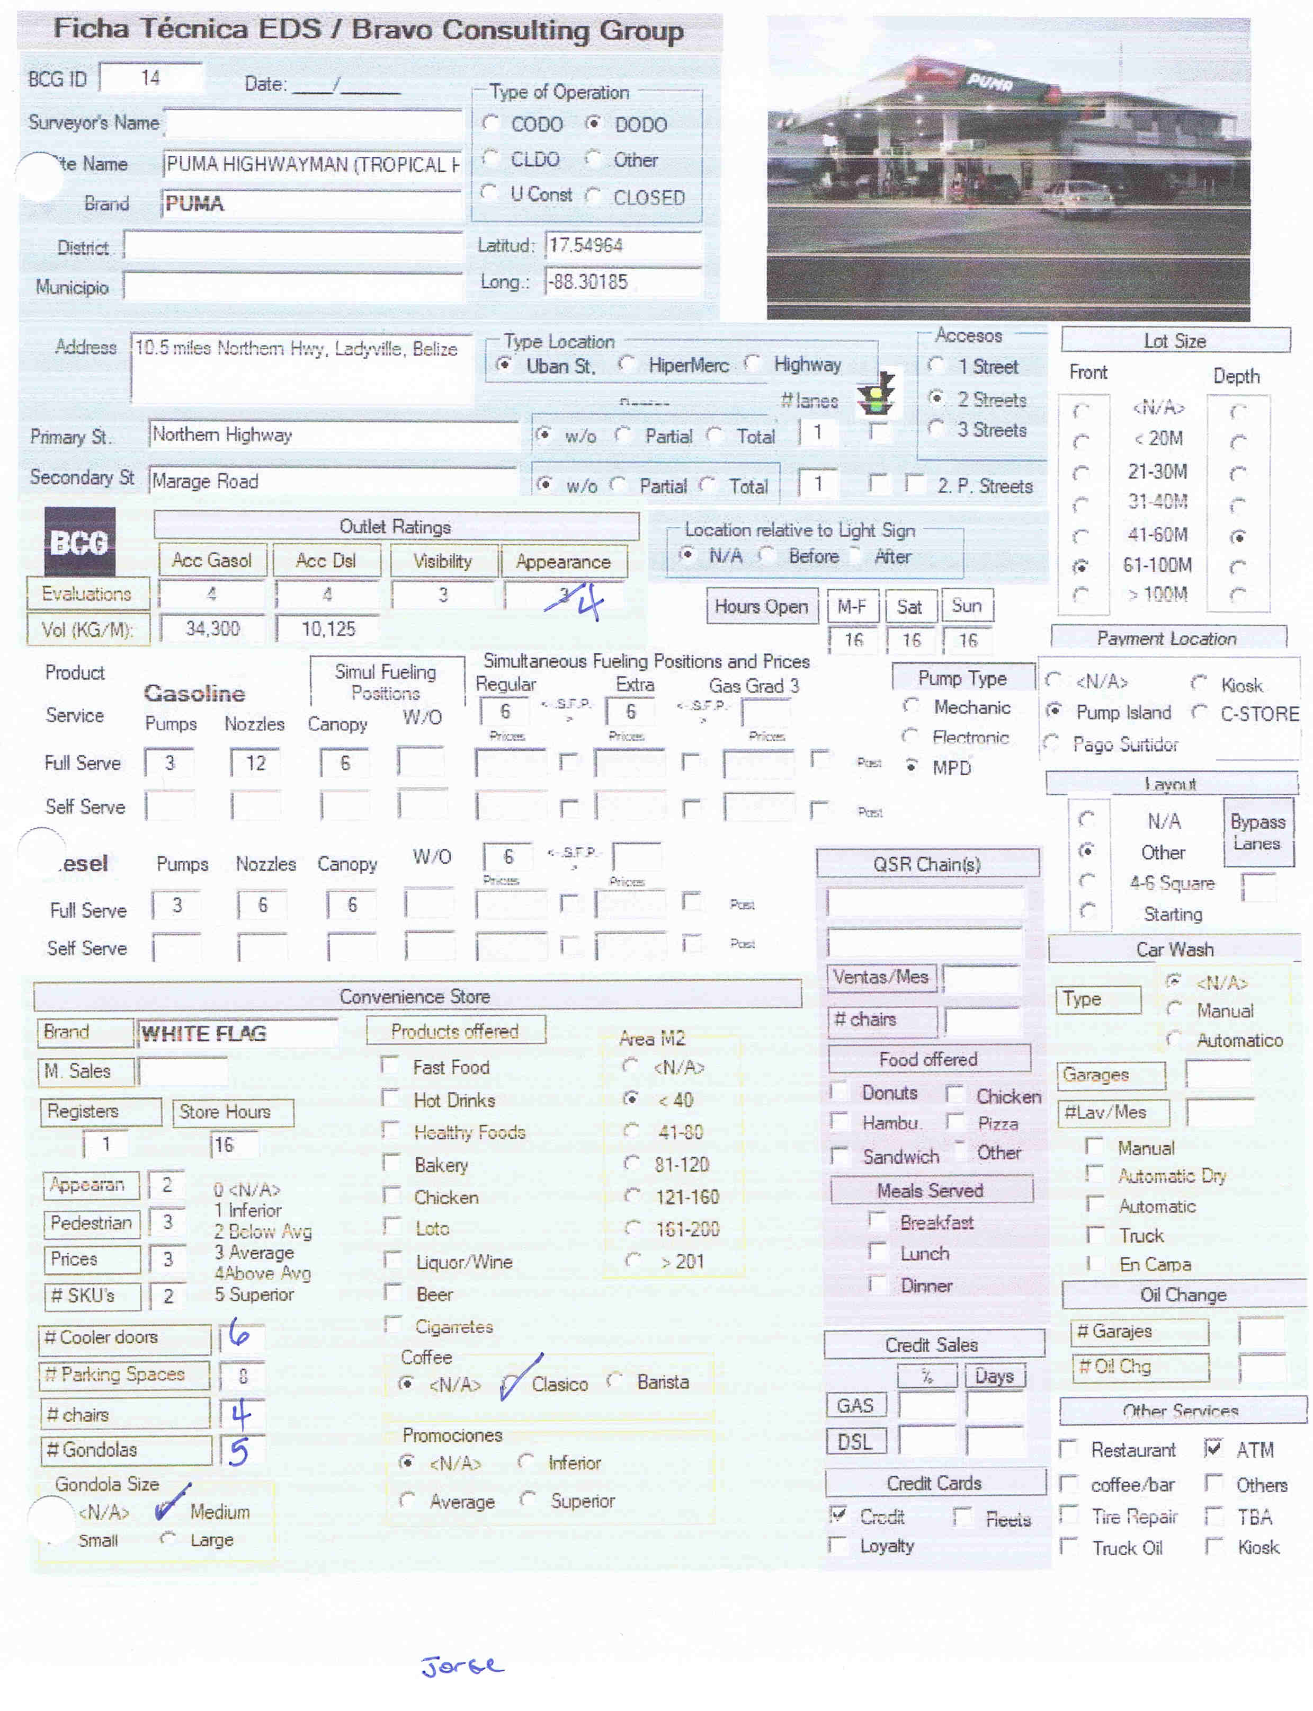Check the Hot Drinks box
This screenshot has height=1711, width=1313.
[x=391, y=1098]
